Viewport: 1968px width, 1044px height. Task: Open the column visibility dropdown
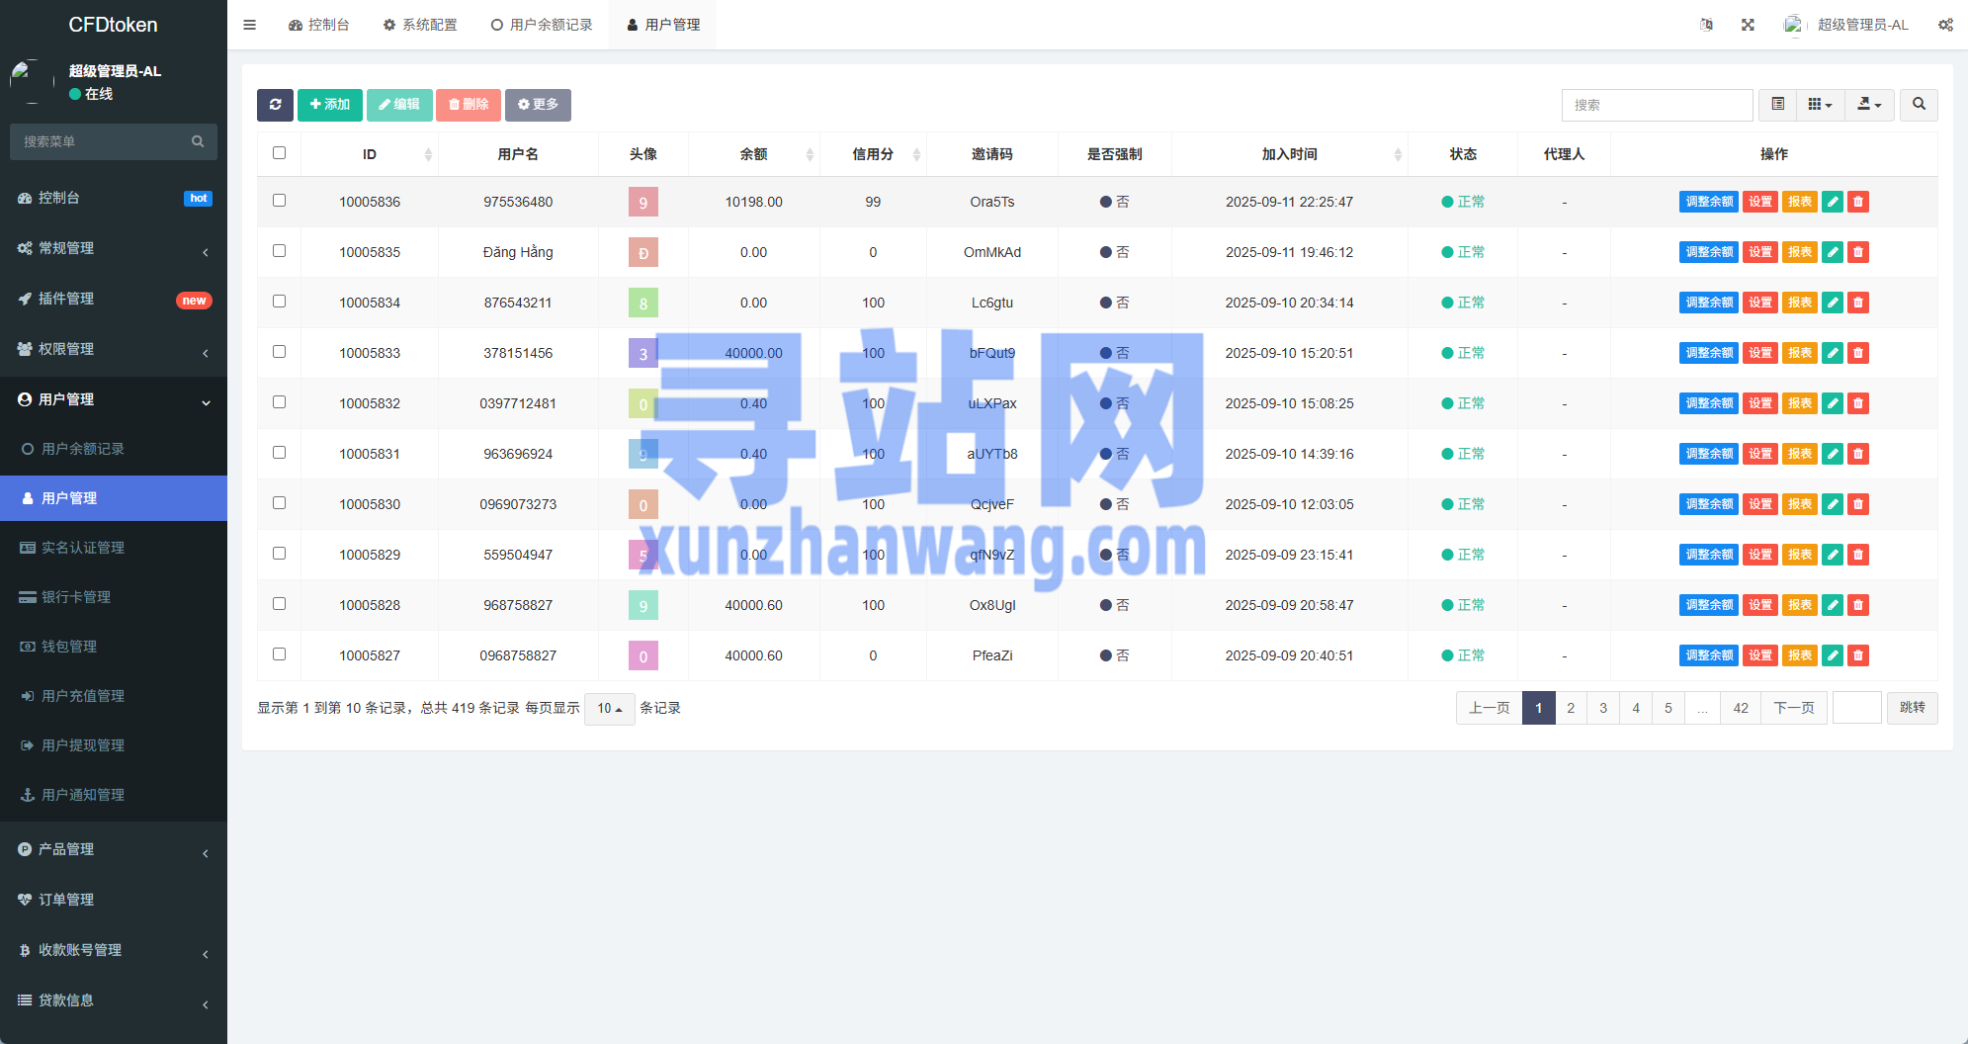click(1820, 105)
